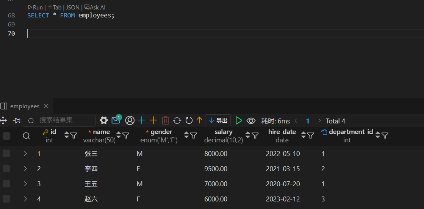Click the move/drag arrows icon in results toolbar
Screen dimensions: 424x209
[x=3, y=120]
